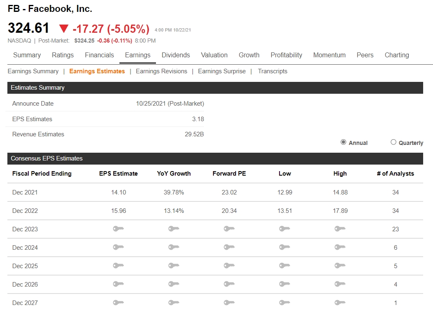Click the EPS Estimate column header
This screenshot has width=433, height=314.
point(119,174)
